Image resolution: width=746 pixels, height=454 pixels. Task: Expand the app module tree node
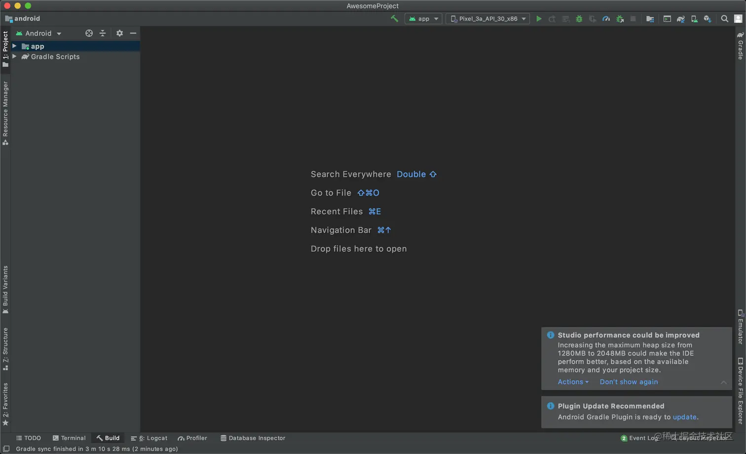(x=15, y=46)
